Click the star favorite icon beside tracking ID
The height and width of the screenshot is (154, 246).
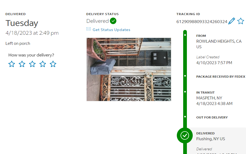coord(240,21)
